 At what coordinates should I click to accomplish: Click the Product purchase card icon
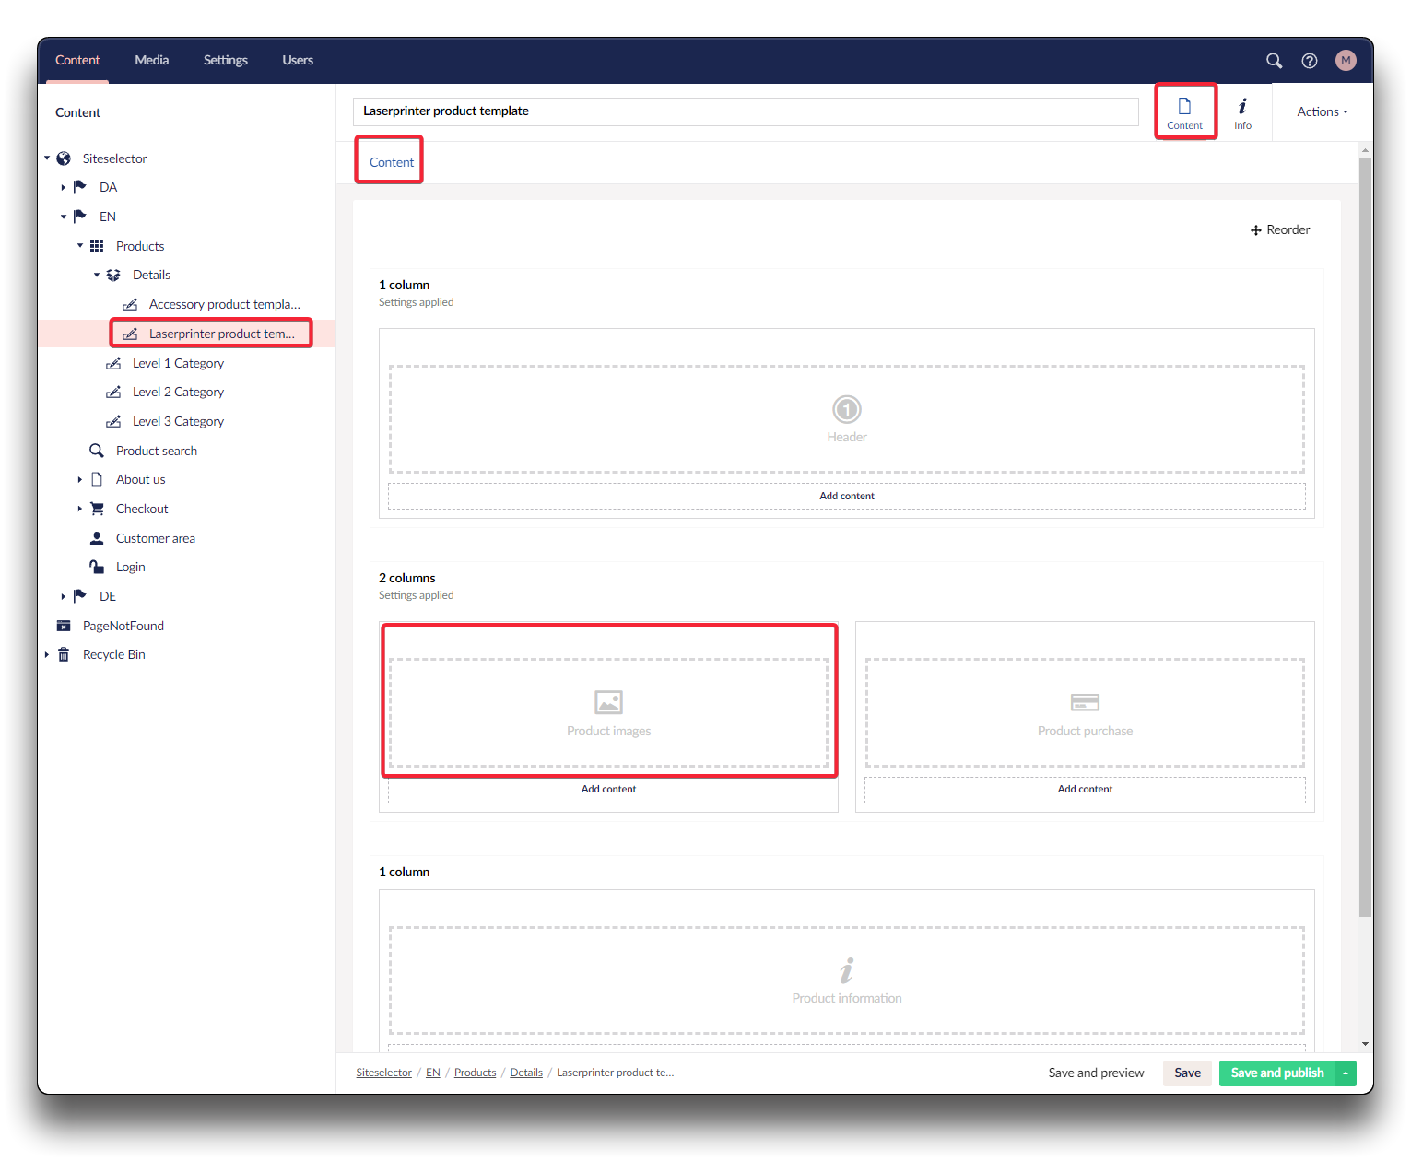point(1085,702)
